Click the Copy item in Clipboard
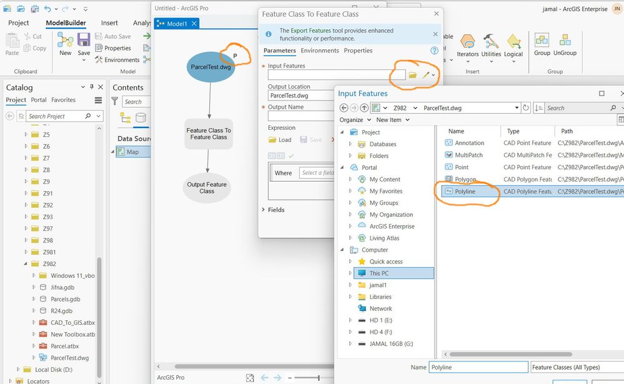This screenshot has width=624, height=384. (35, 48)
